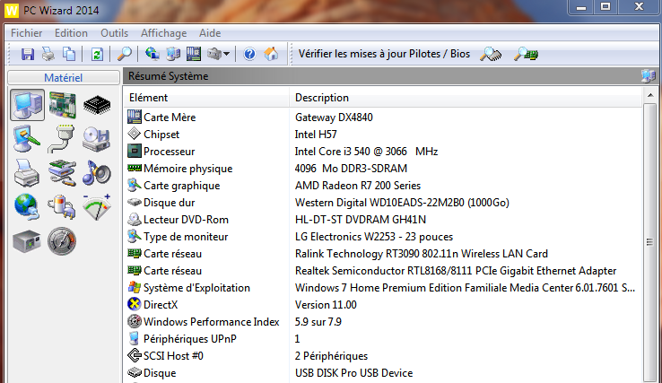Select the Carte graphique row
The height and width of the screenshot is (383, 662).
point(383,186)
